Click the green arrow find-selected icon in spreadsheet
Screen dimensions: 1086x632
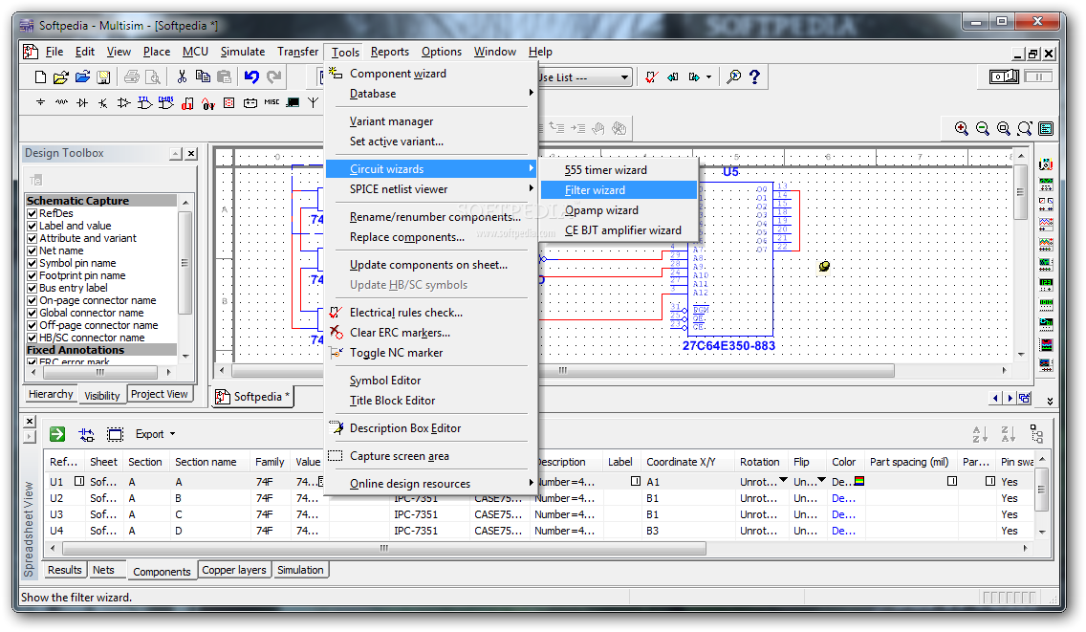(57, 434)
